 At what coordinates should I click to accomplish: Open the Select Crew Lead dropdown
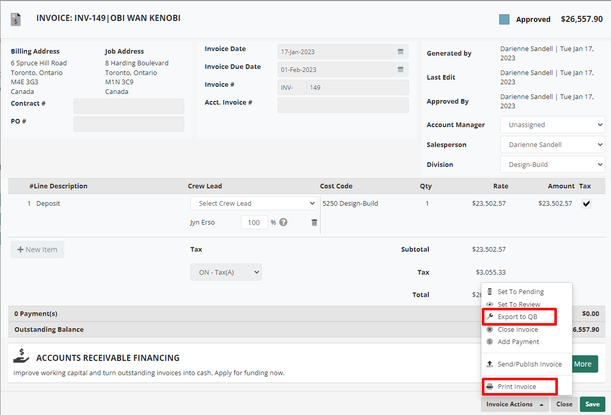click(254, 203)
